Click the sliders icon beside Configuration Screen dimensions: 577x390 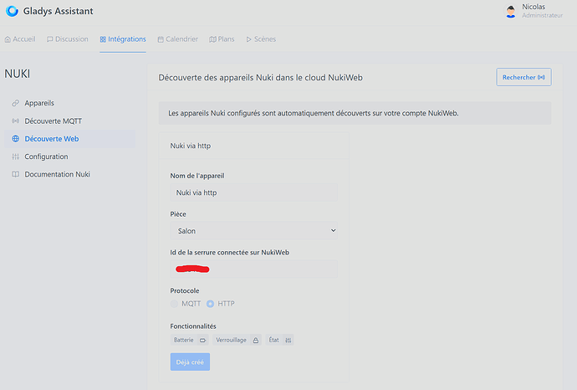16,157
